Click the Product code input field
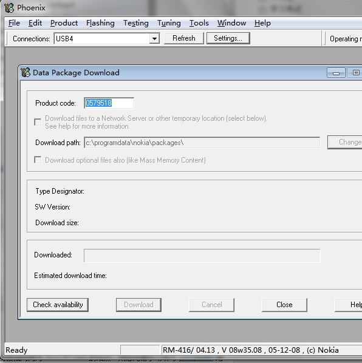Viewport: 362px width, 363px height. tap(109, 103)
